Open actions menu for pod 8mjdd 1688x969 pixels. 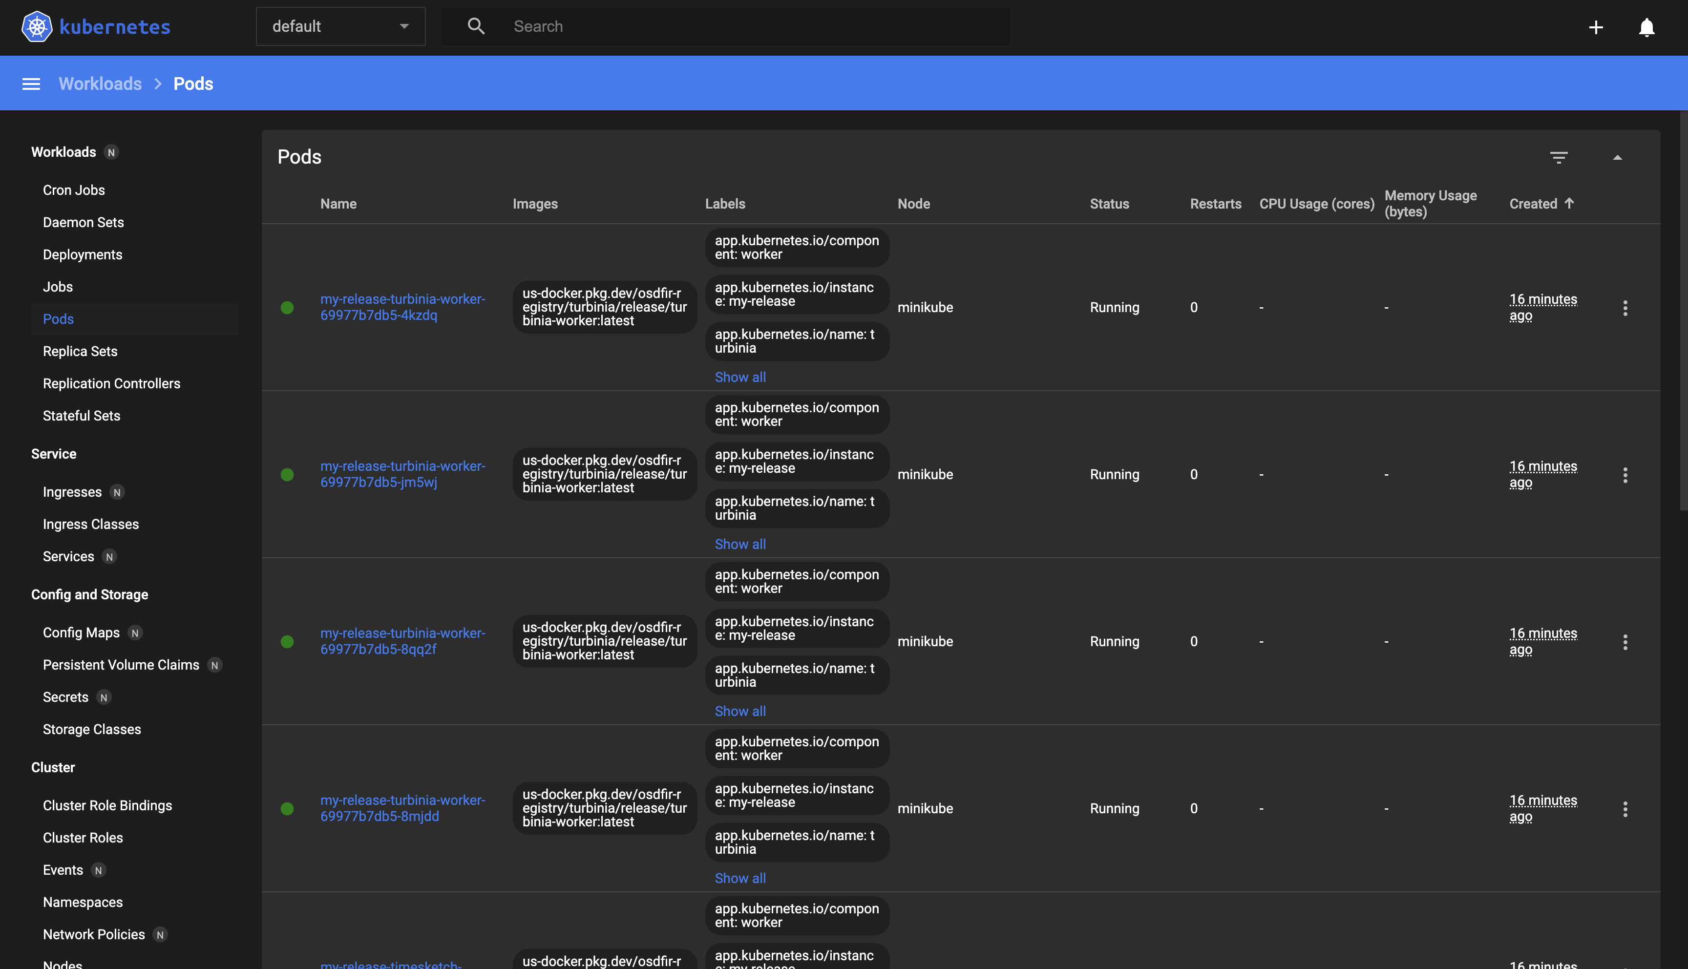click(x=1625, y=809)
